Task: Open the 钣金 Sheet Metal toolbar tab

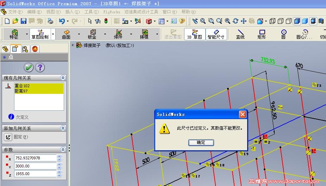Action: (92, 34)
